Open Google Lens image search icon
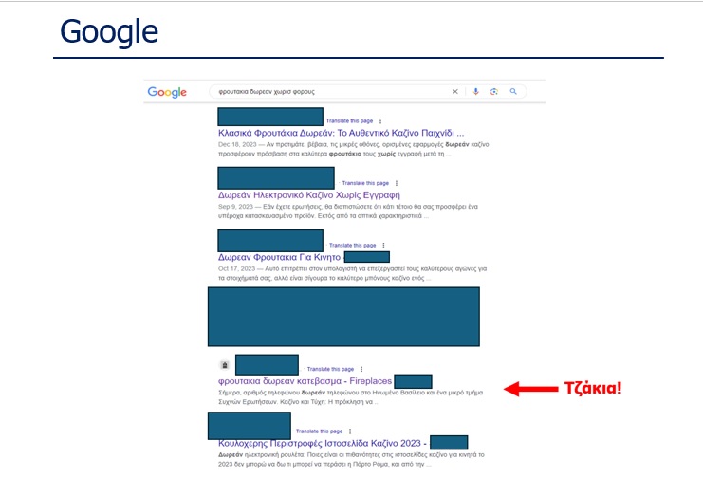This screenshot has width=703, height=477. pyautogui.click(x=494, y=91)
